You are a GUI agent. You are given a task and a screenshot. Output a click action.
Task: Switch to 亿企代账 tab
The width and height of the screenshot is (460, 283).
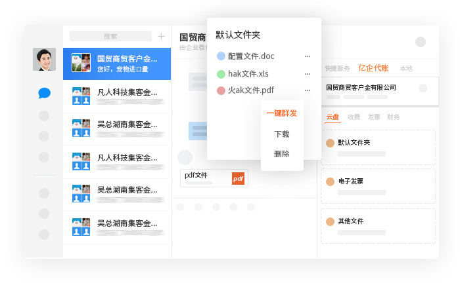pyautogui.click(x=373, y=68)
